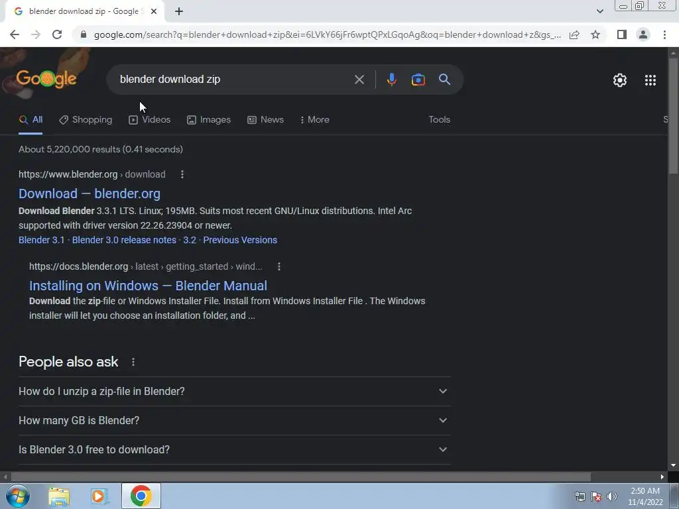Open People also ask options menu
Image resolution: width=679 pixels, height=509 pixels.
133,362
